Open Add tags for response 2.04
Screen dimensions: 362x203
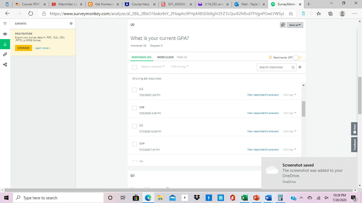(x=290, y=150)
